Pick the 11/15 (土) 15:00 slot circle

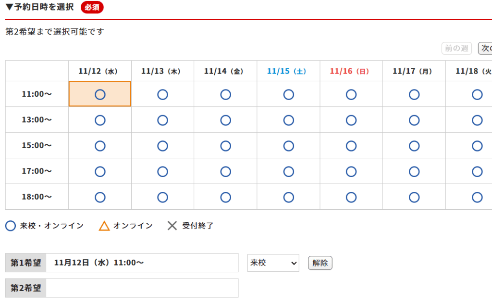click(x=288, y=146)
